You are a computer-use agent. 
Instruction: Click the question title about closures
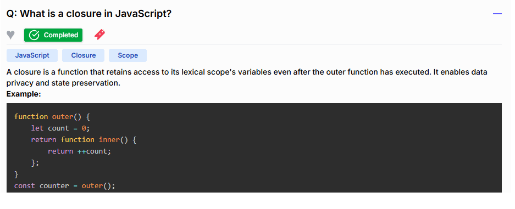click(89, 14)
